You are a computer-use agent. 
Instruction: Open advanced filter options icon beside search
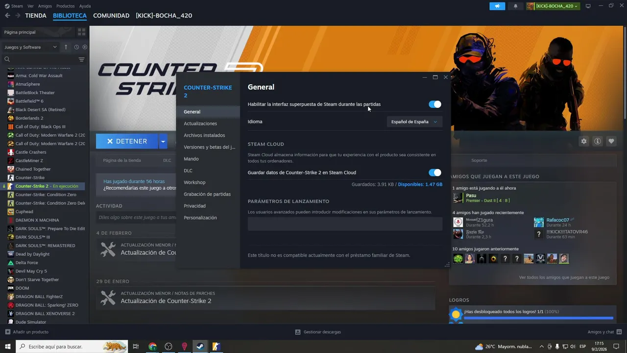[x=82, y=59]
